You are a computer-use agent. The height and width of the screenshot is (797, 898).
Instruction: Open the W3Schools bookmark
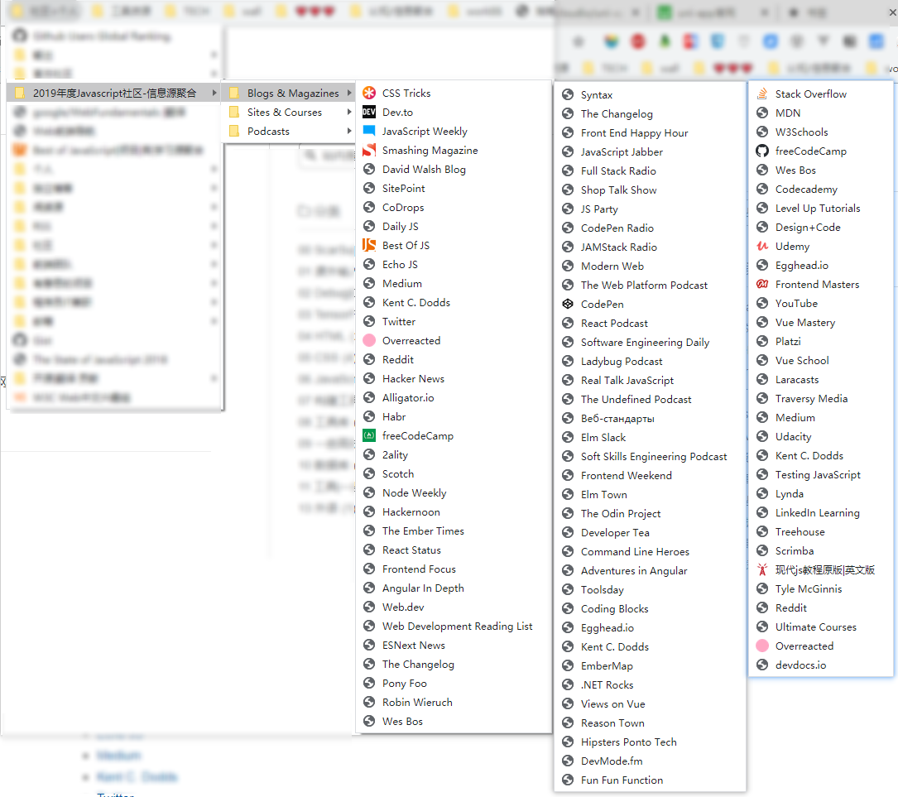(x=821, y=132)
